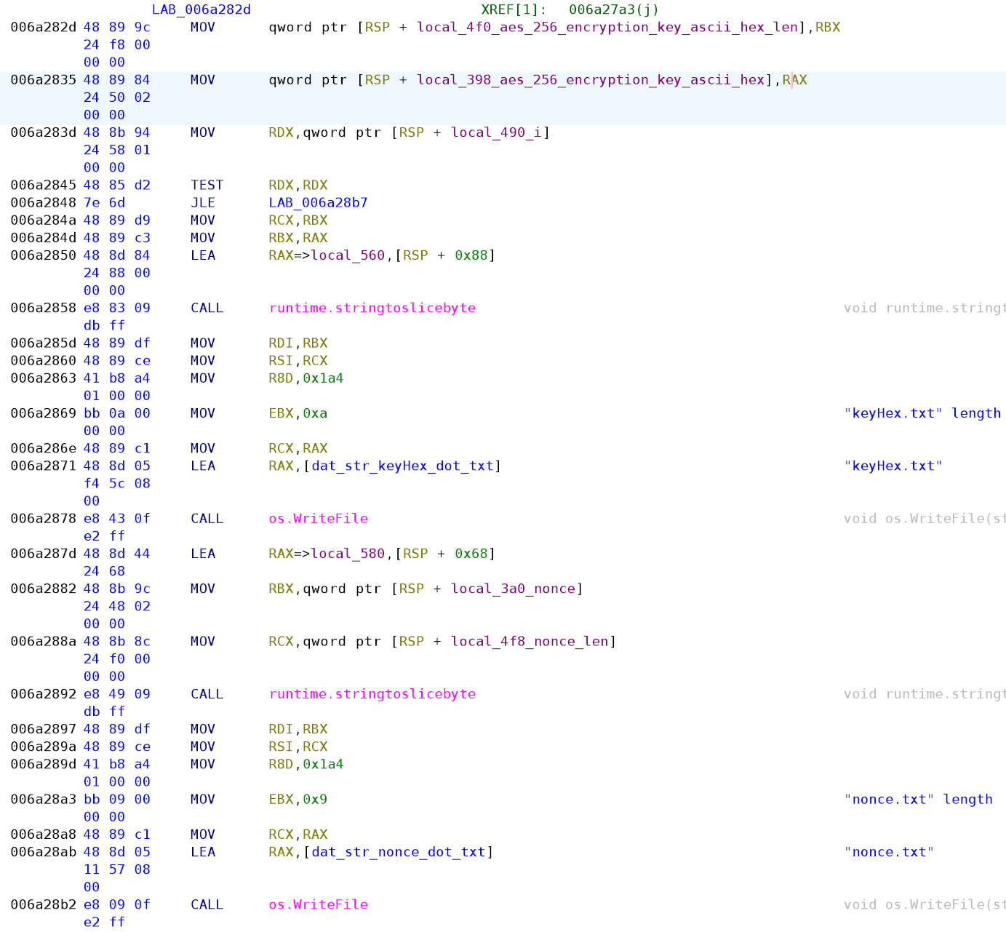Click the 0xa operand in MOV EBX
The image size is (1006, 932).
click(315, 413)
